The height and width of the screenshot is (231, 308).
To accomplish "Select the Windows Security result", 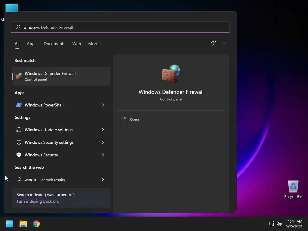I will 61,155.
